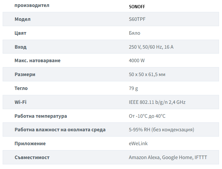This screenshot has height=169, width=222.
Task: Click the 79 g weight value
Action: pyautogui.click(x=133, y=88)
